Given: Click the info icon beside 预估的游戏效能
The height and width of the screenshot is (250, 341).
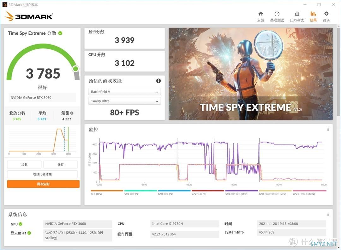Looking at the screenshot, I should pos(159,81).
